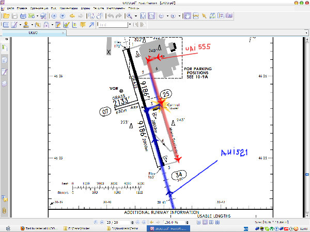
Task: Select the Zoom magnifier tool
Action: click(129, 16)
